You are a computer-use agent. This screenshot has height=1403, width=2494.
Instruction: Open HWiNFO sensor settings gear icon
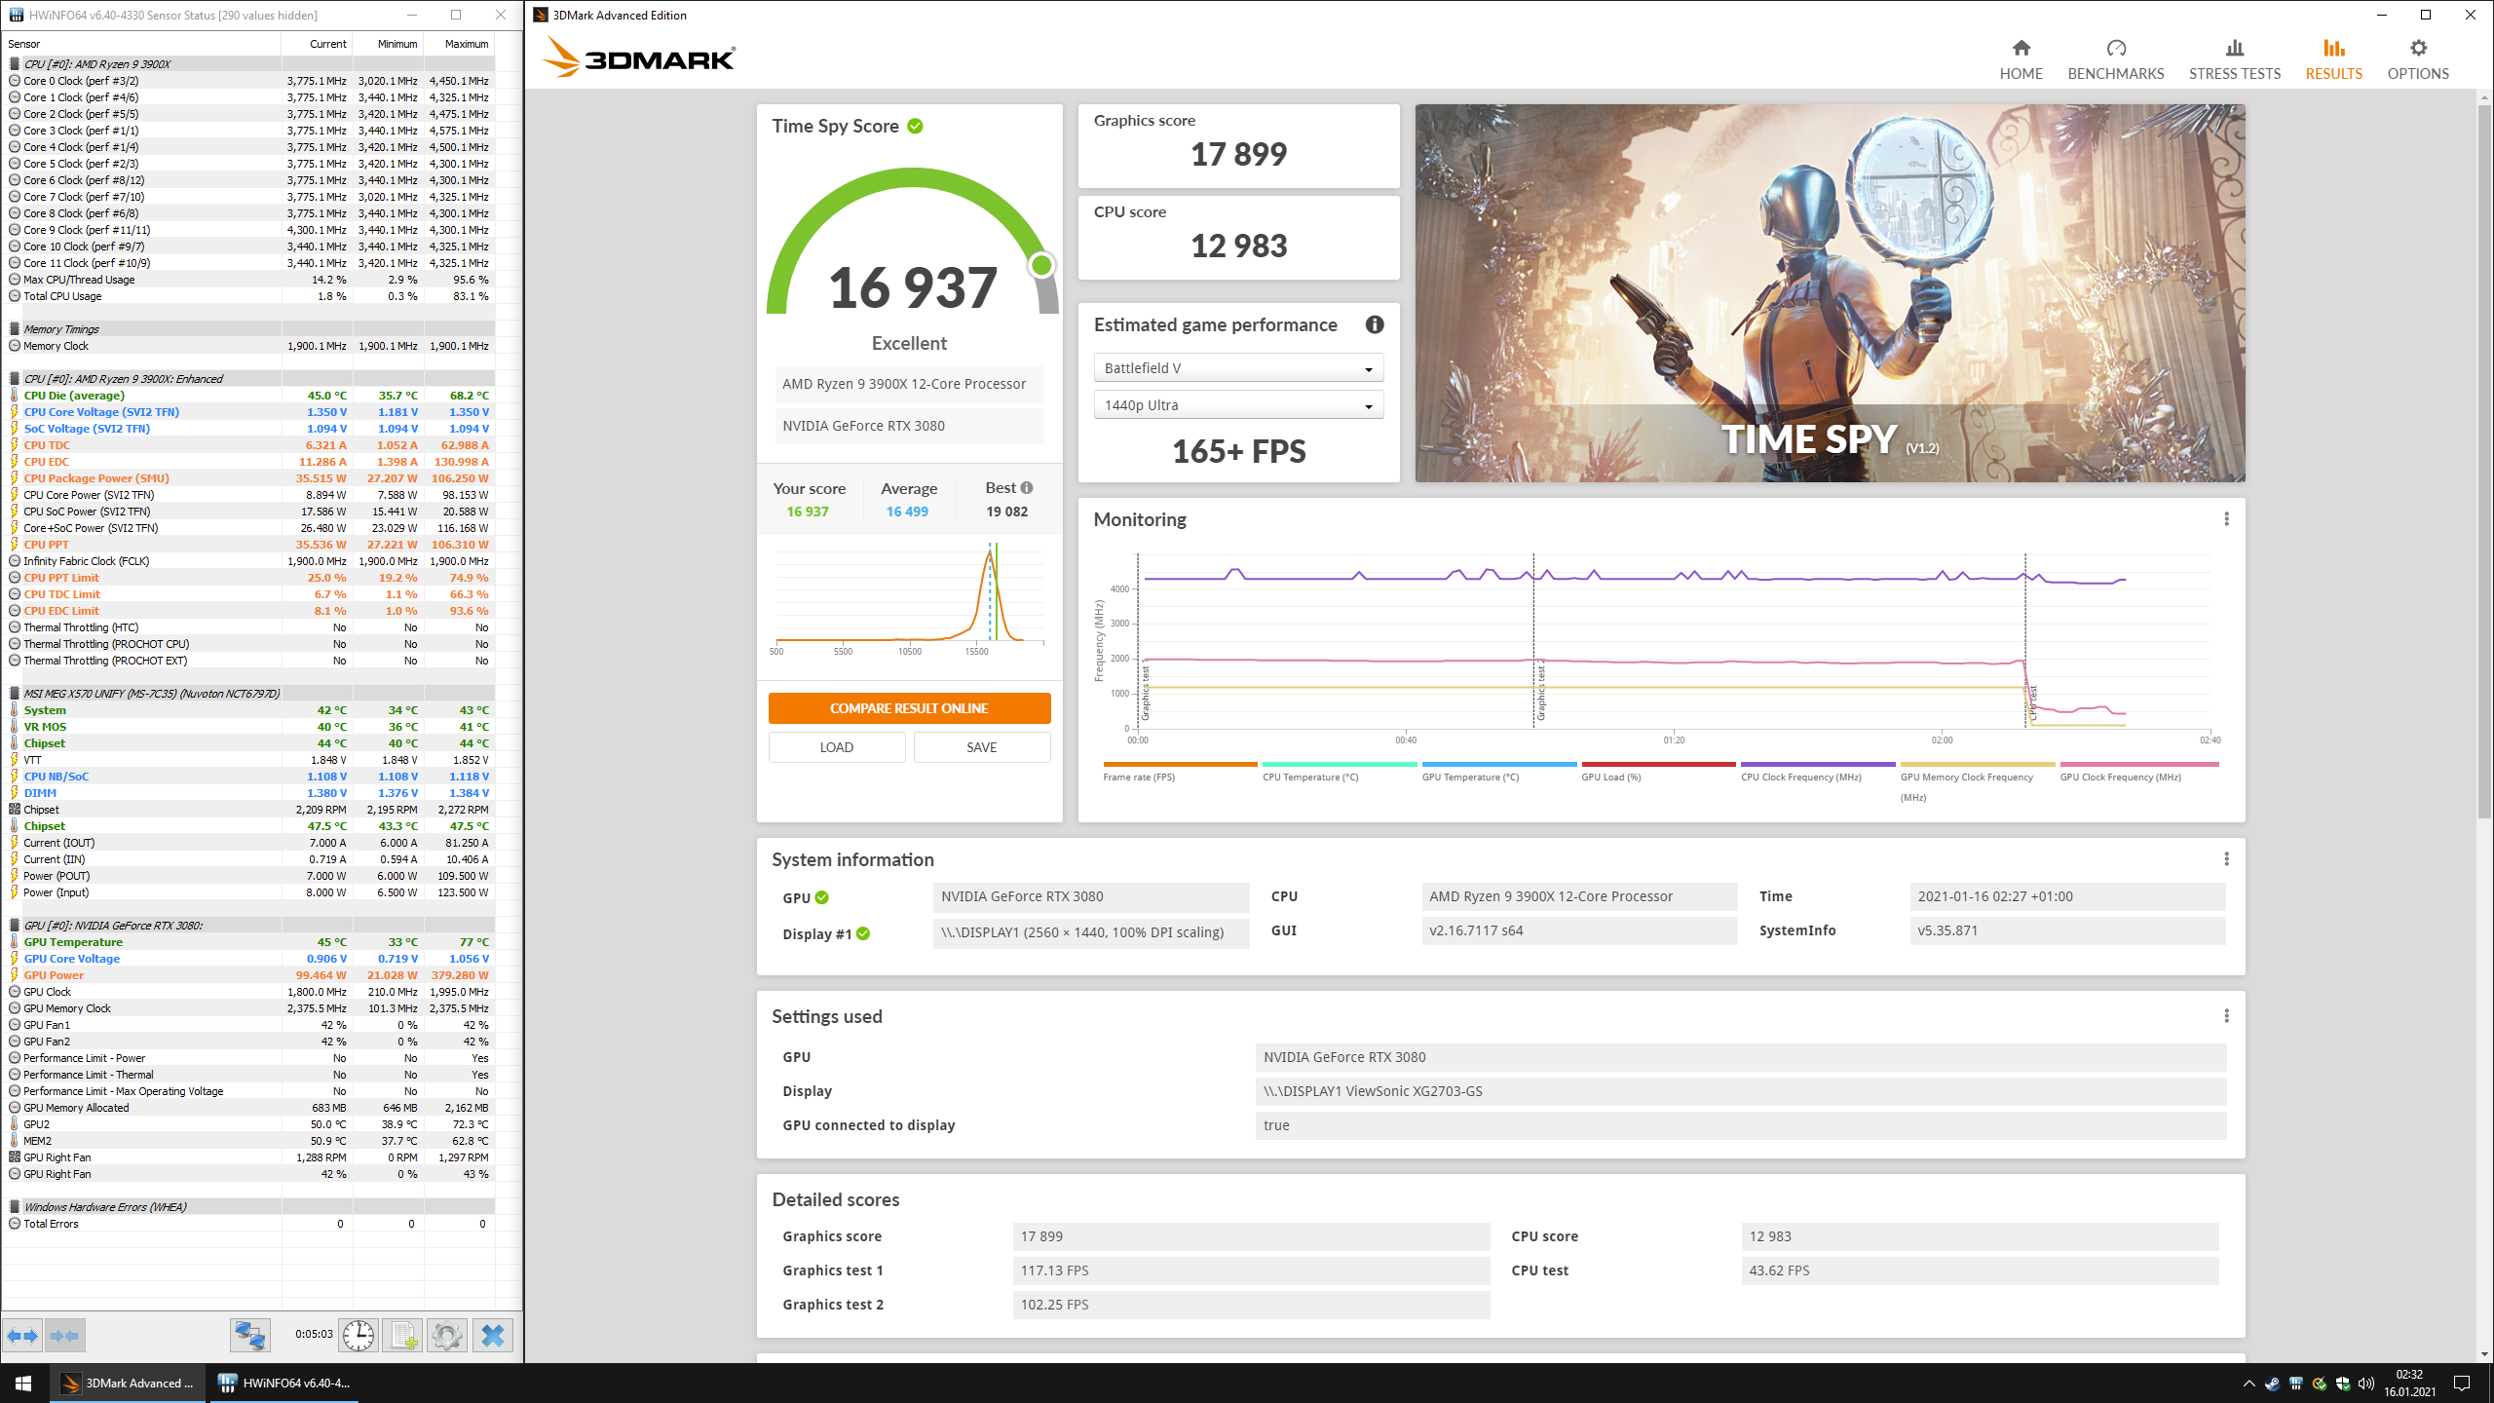447,1336
